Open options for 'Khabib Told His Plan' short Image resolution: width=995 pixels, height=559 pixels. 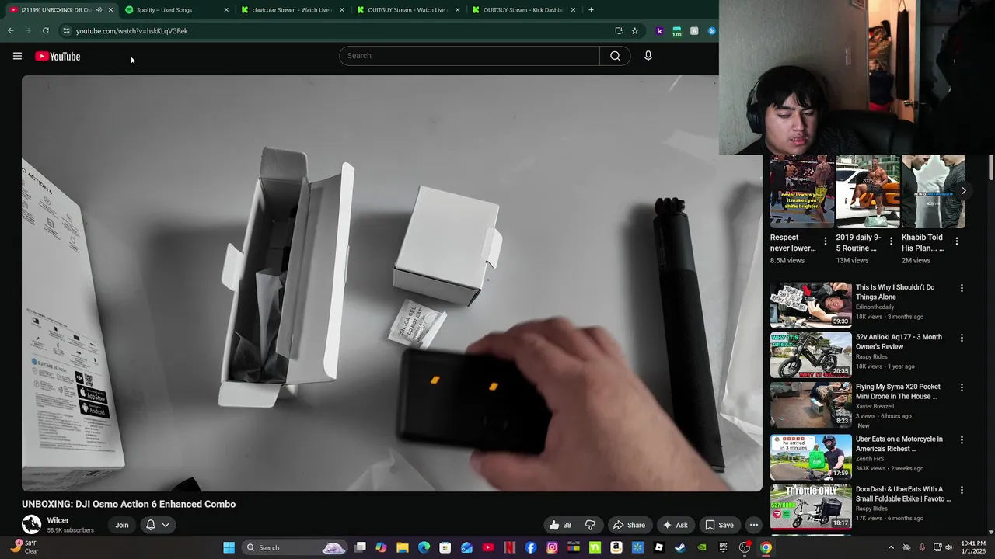click(x=957, y=241)
